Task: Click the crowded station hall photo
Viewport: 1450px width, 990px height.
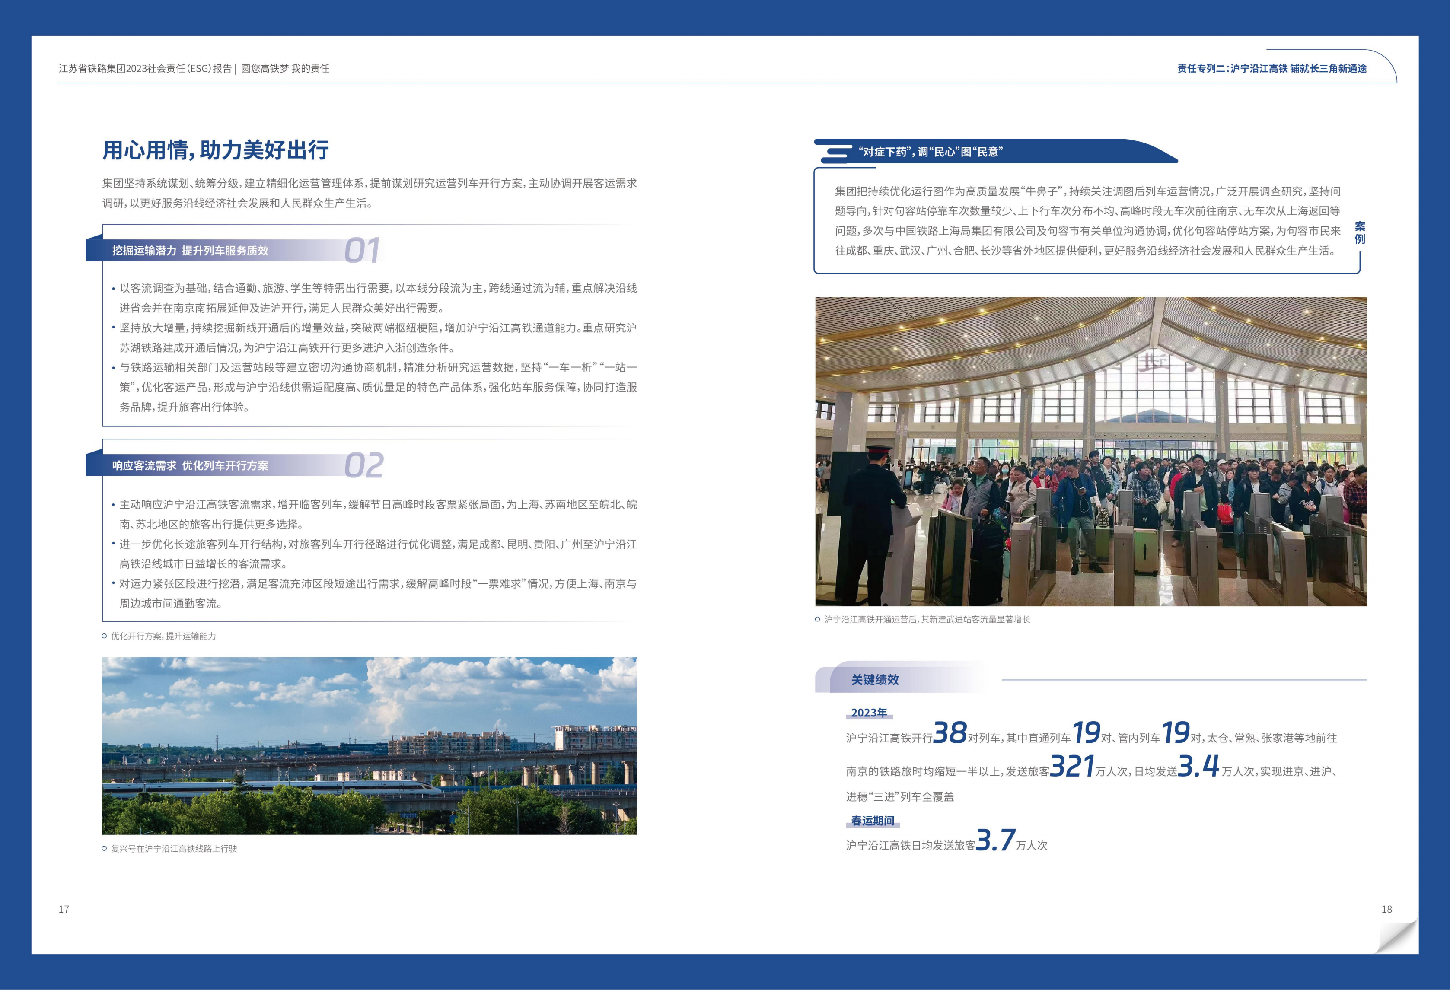Action: [1090, 451]
